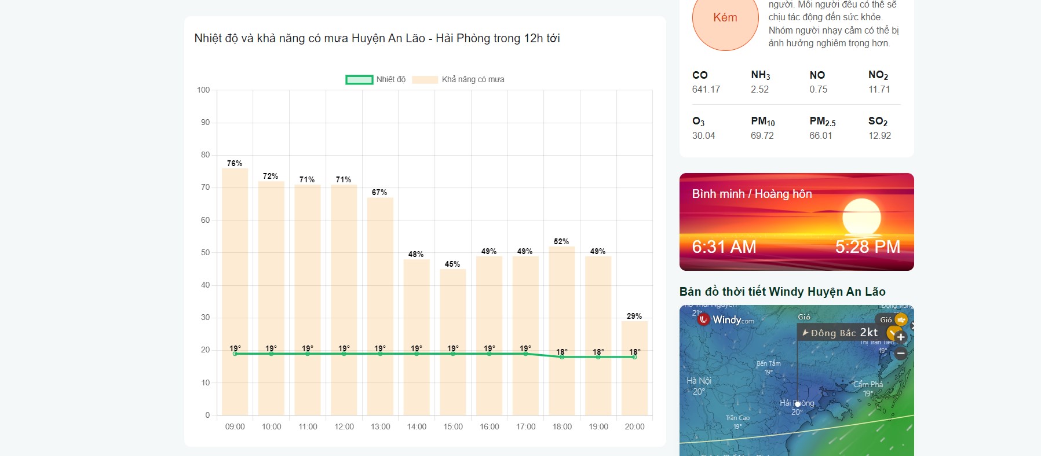The image size is (1041, 456).
Task: Click the Cẩm Phả label on map
Action: pos(868,384)
